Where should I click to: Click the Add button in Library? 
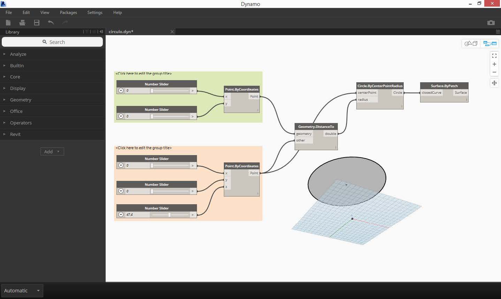point(52,152)
